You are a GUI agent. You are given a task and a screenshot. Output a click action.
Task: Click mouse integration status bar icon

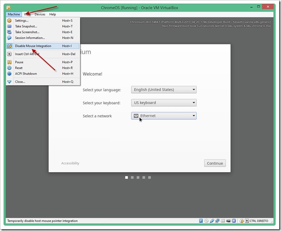click(x=242, y=221)
